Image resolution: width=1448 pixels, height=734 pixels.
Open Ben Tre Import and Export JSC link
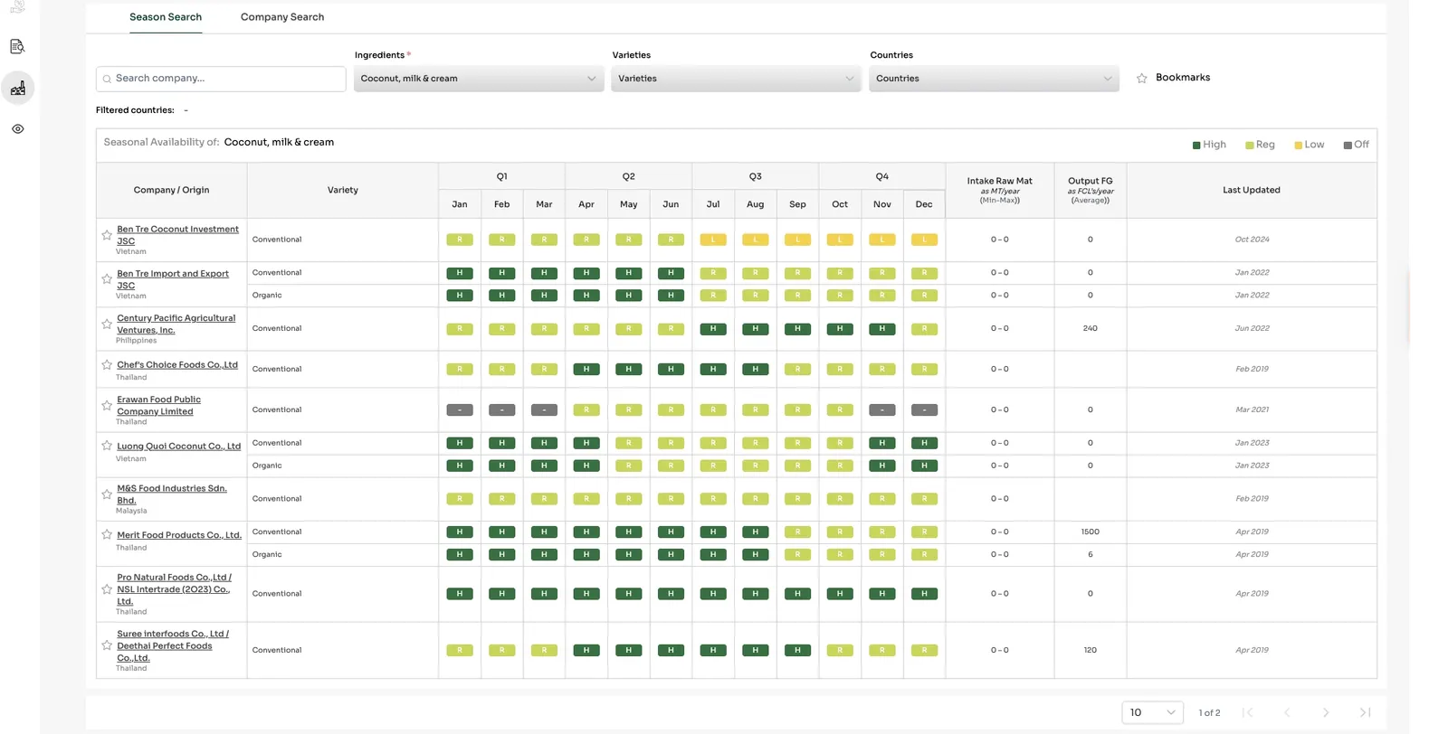click(x=173, y=279)
